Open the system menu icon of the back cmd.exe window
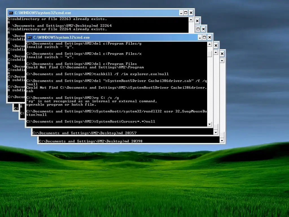 11,13
